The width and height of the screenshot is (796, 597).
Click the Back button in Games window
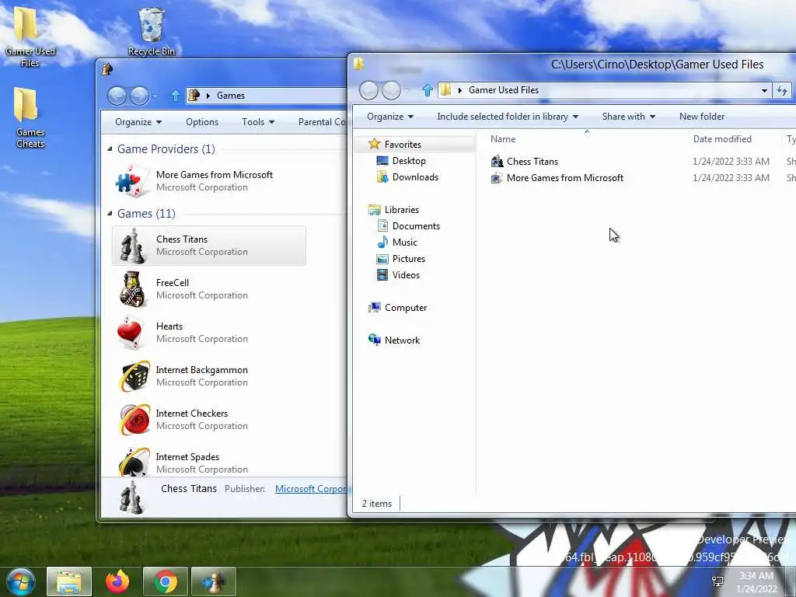117,96
